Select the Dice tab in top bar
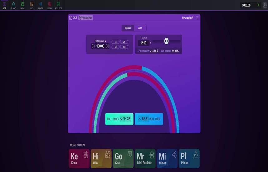 [4, 5]
